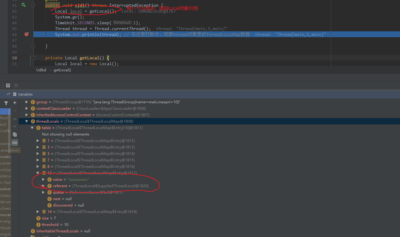Image resolution: width=400 pixels, height=237 pixels.
Task: Select the 'threshold = 10' row text
Action: 55,225
